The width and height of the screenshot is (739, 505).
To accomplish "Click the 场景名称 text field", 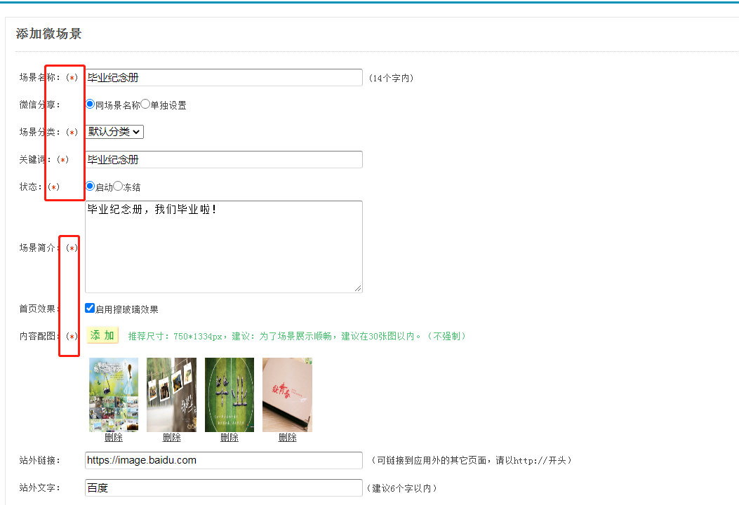I will 223,77.
